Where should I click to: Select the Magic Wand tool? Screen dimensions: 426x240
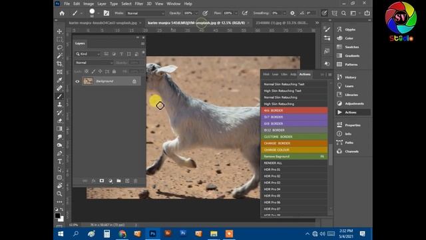tap(59, 56)
